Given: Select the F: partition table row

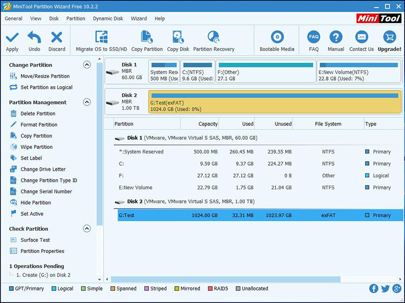Looking at the screenshot, I should (258, 175).
